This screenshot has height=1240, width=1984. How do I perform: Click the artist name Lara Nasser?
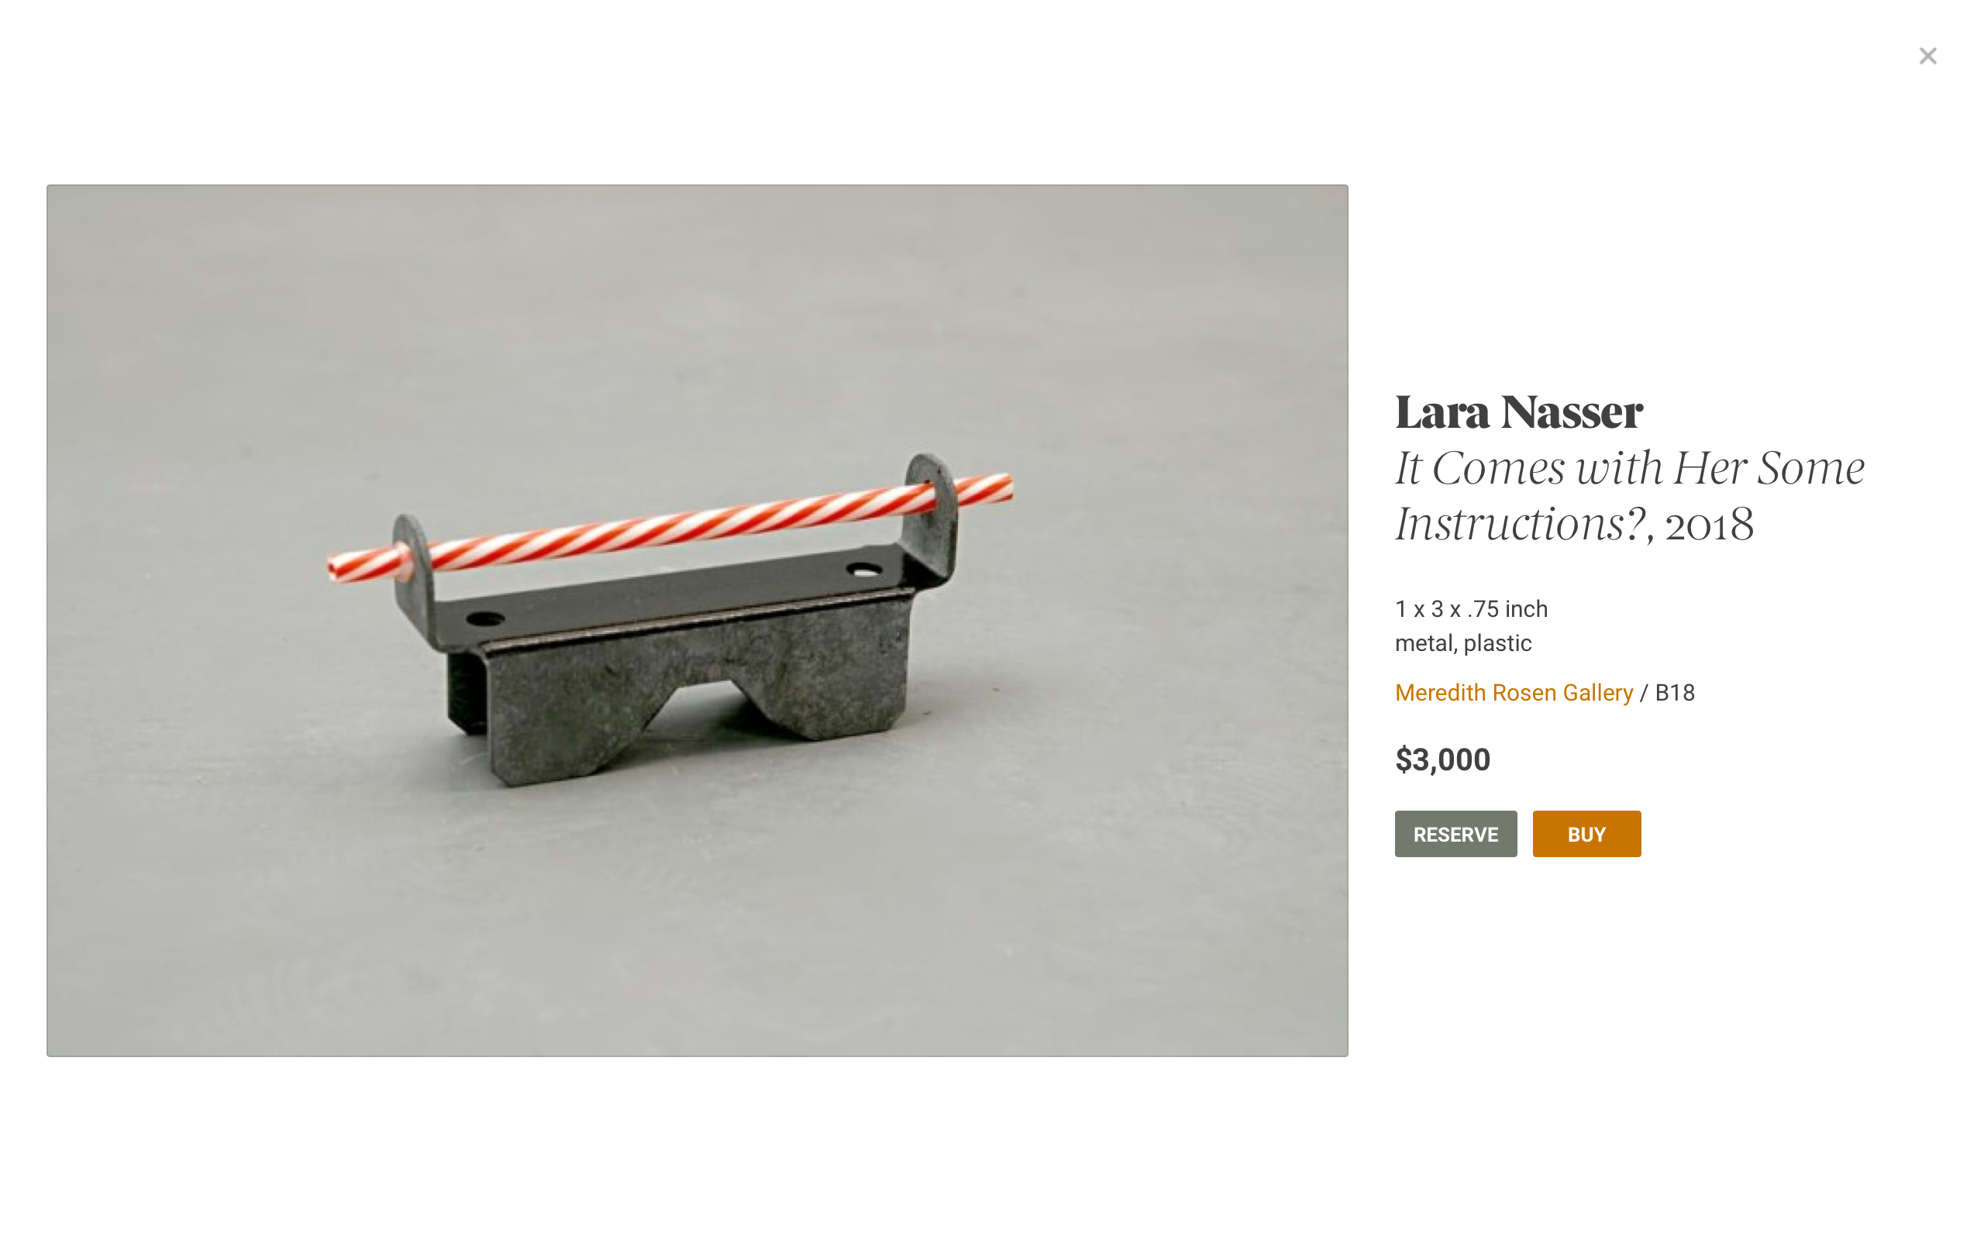pos(1518,412)
